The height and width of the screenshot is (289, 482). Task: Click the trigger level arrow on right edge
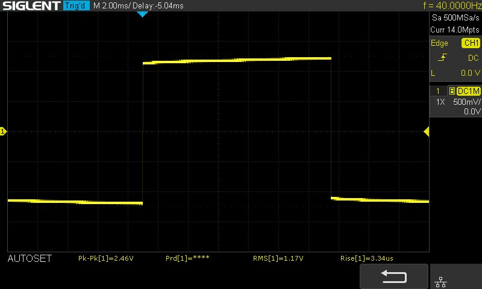[x=427, y=131]
